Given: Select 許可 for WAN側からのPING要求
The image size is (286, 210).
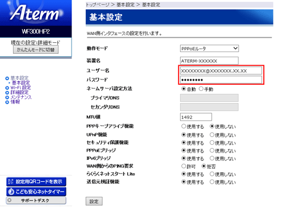Looking at the screenshot, I should [184, 167].
